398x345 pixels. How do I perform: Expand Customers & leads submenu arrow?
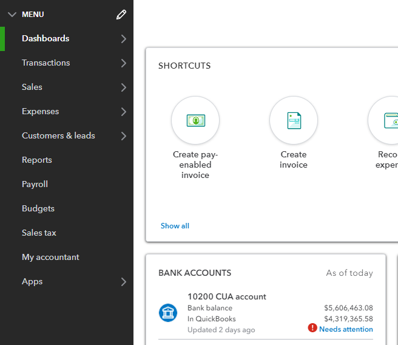point(124,136)
